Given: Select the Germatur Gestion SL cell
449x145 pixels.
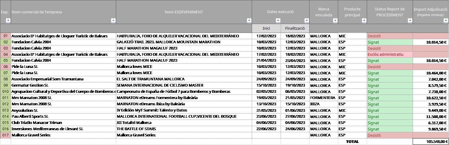Looking at the screenshot, I should point(63,85).
